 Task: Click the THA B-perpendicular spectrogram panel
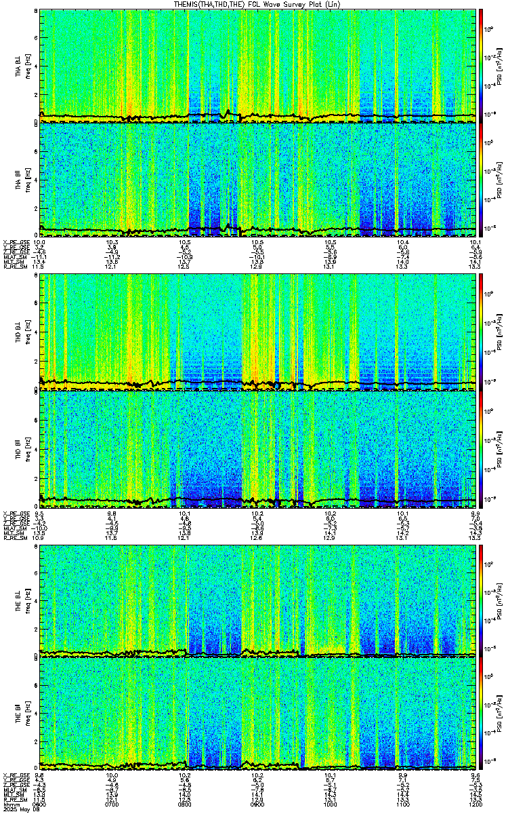(257, 66)
